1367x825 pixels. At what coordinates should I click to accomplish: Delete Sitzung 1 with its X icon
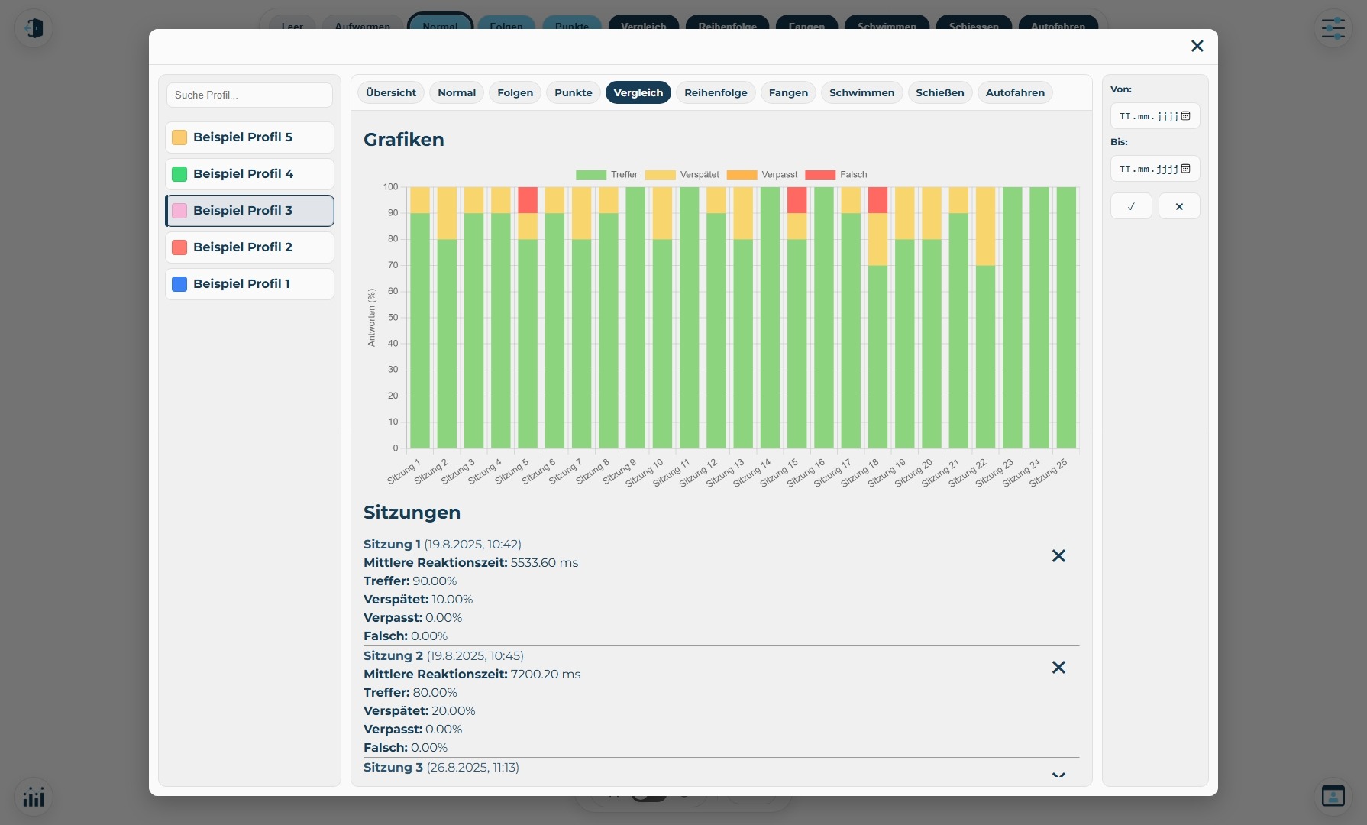click(1058, 556)
